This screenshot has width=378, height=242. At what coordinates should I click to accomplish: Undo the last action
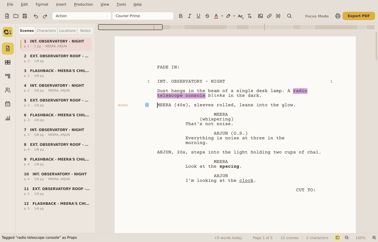(36, 16)
